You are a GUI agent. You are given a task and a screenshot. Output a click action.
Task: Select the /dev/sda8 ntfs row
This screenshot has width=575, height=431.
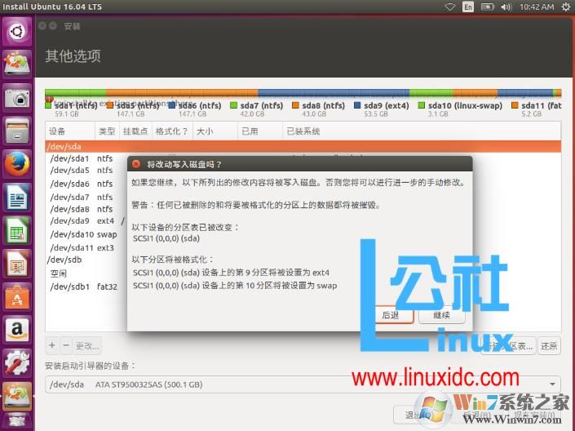click(86, 209)
